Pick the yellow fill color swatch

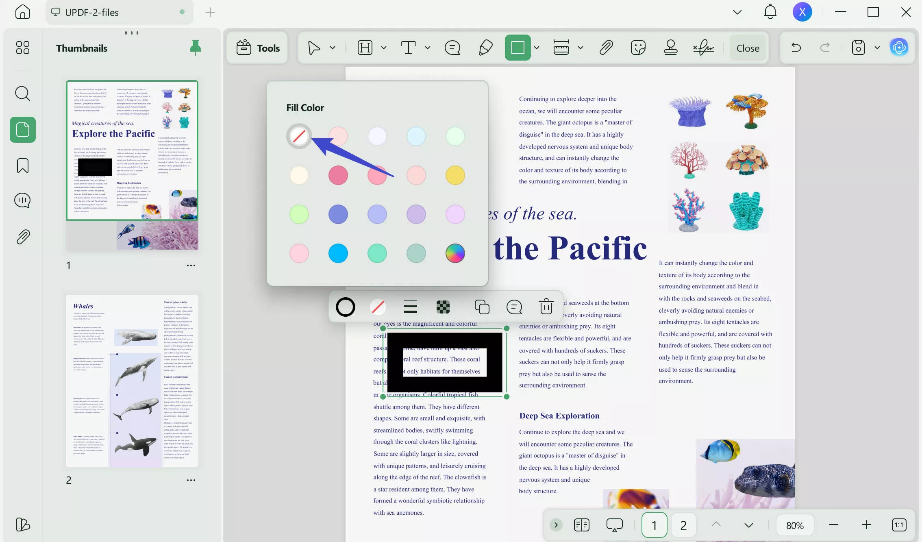pyautogui.click(x=455, y=175)
